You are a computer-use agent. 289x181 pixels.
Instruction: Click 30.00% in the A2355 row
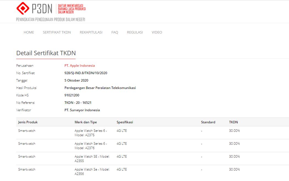pos(235,157)
